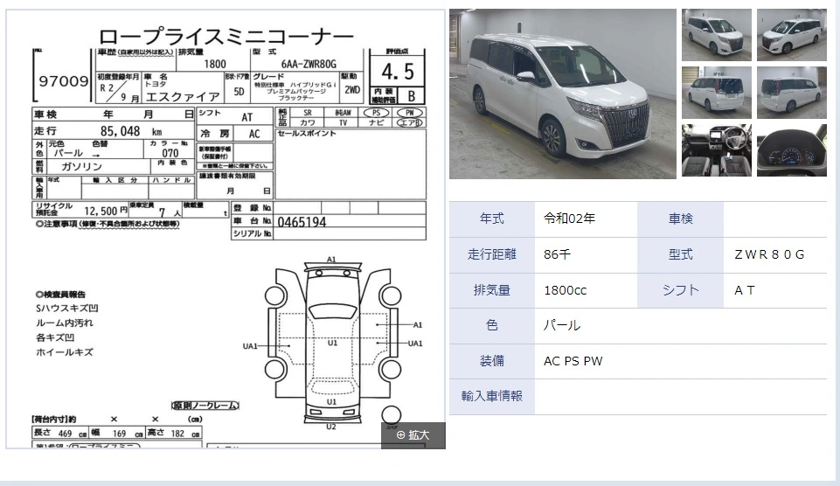Click the interior grade B value
This screenshot has width=840, height=486.
pos(412,96)
